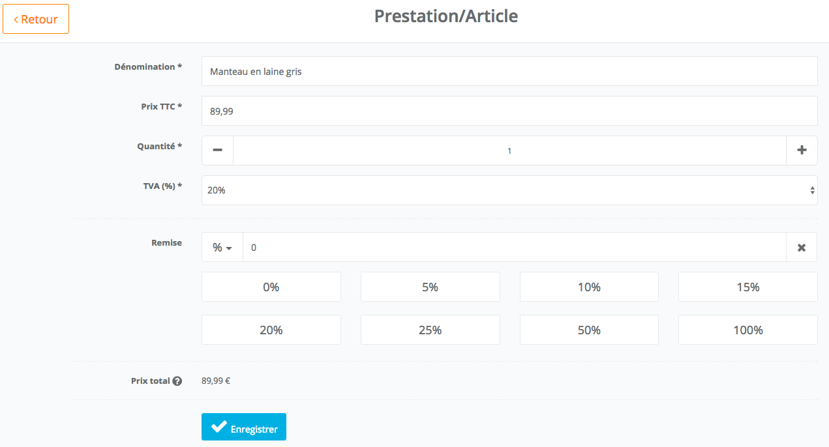Select the 0% discount preset
The height and width of the screenshot is (447, 829).
pos(271,287)
